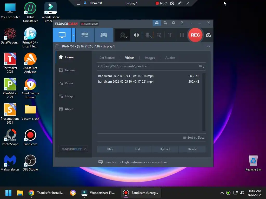The width and height of the screenshot is (266, 199).
Task: Open screen recording mode dropdown arrow
Action: pyautogui.click(x=74, y=35)
